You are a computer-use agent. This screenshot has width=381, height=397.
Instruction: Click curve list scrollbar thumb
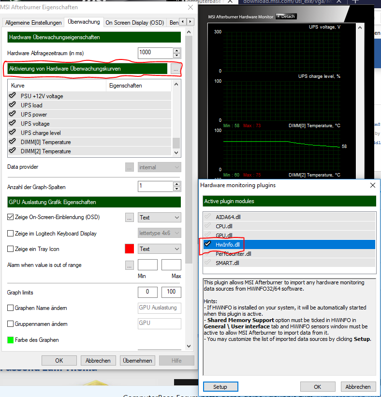(176, 143)
